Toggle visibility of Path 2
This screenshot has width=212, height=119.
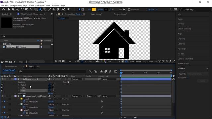pyautogui.click(x=2, y=88)
